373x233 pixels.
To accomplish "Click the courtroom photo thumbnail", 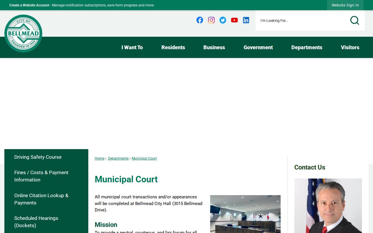I will 245,214.
